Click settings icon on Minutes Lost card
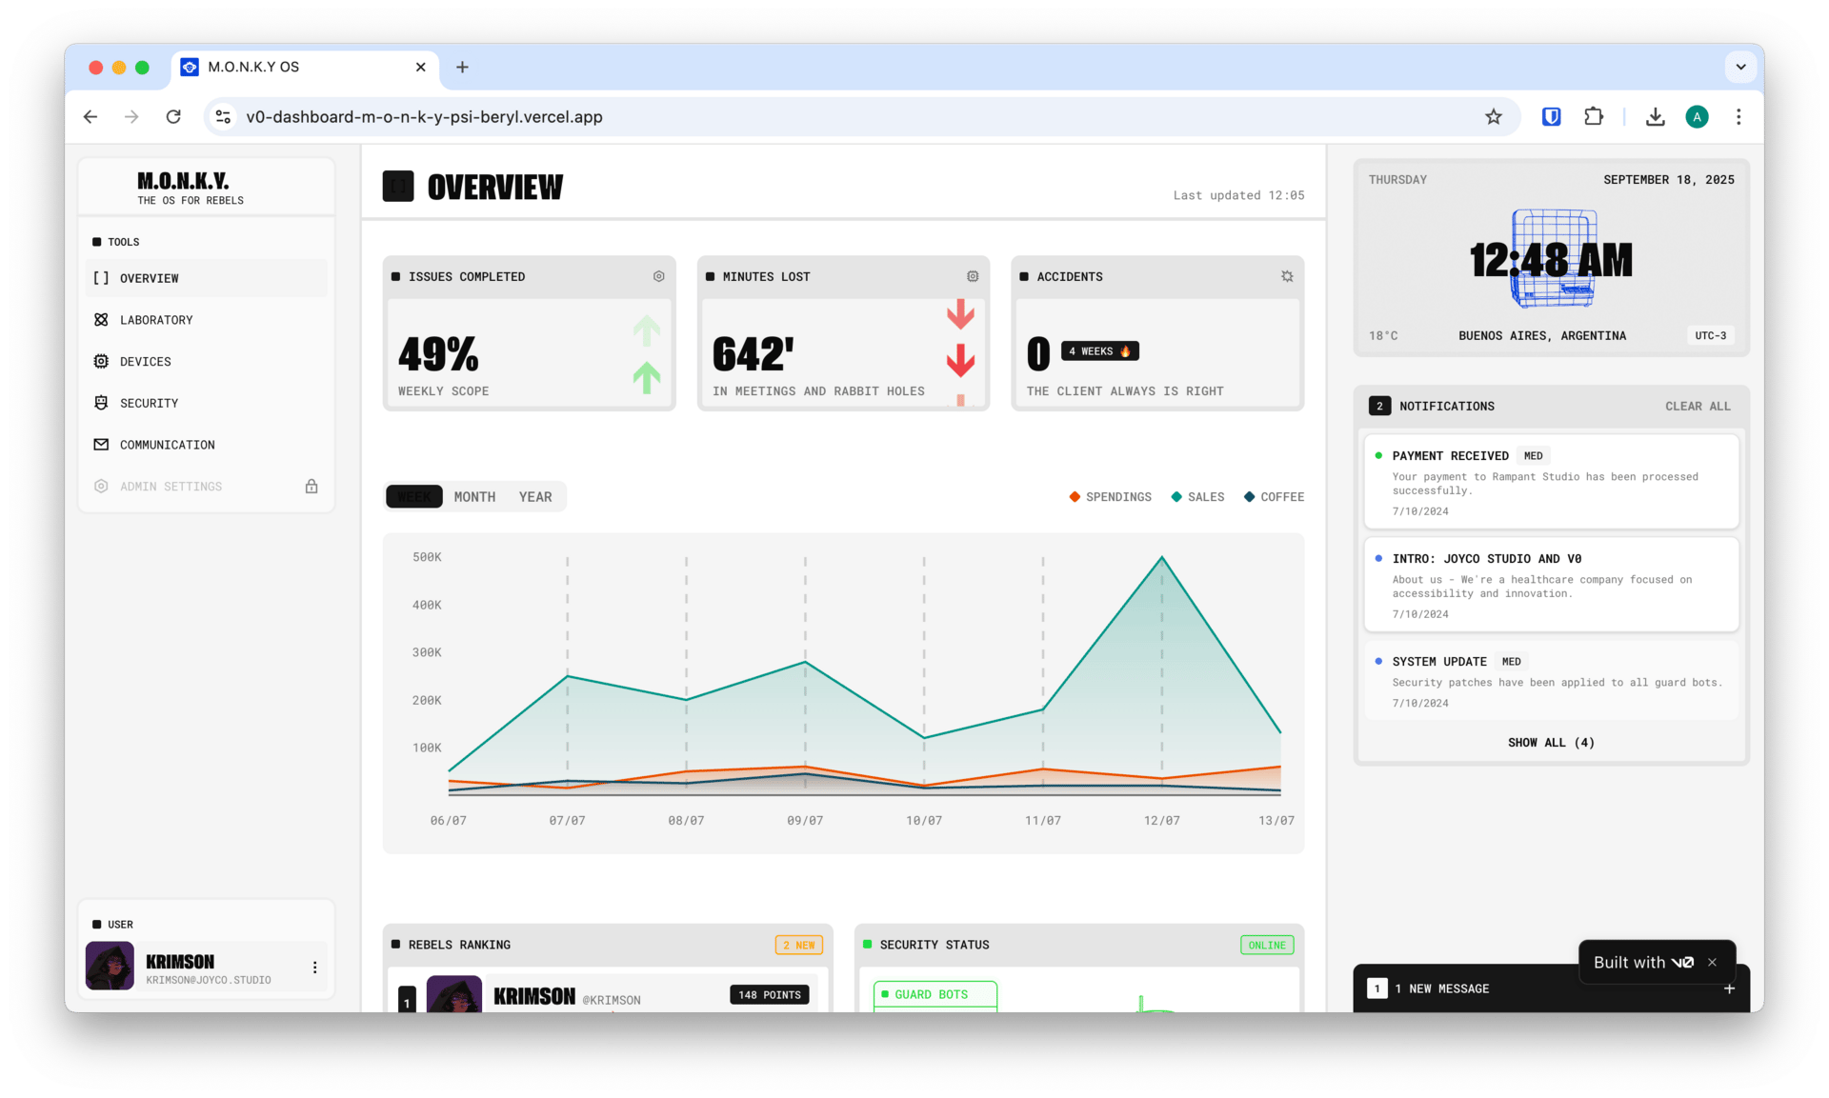 point(973,276)
